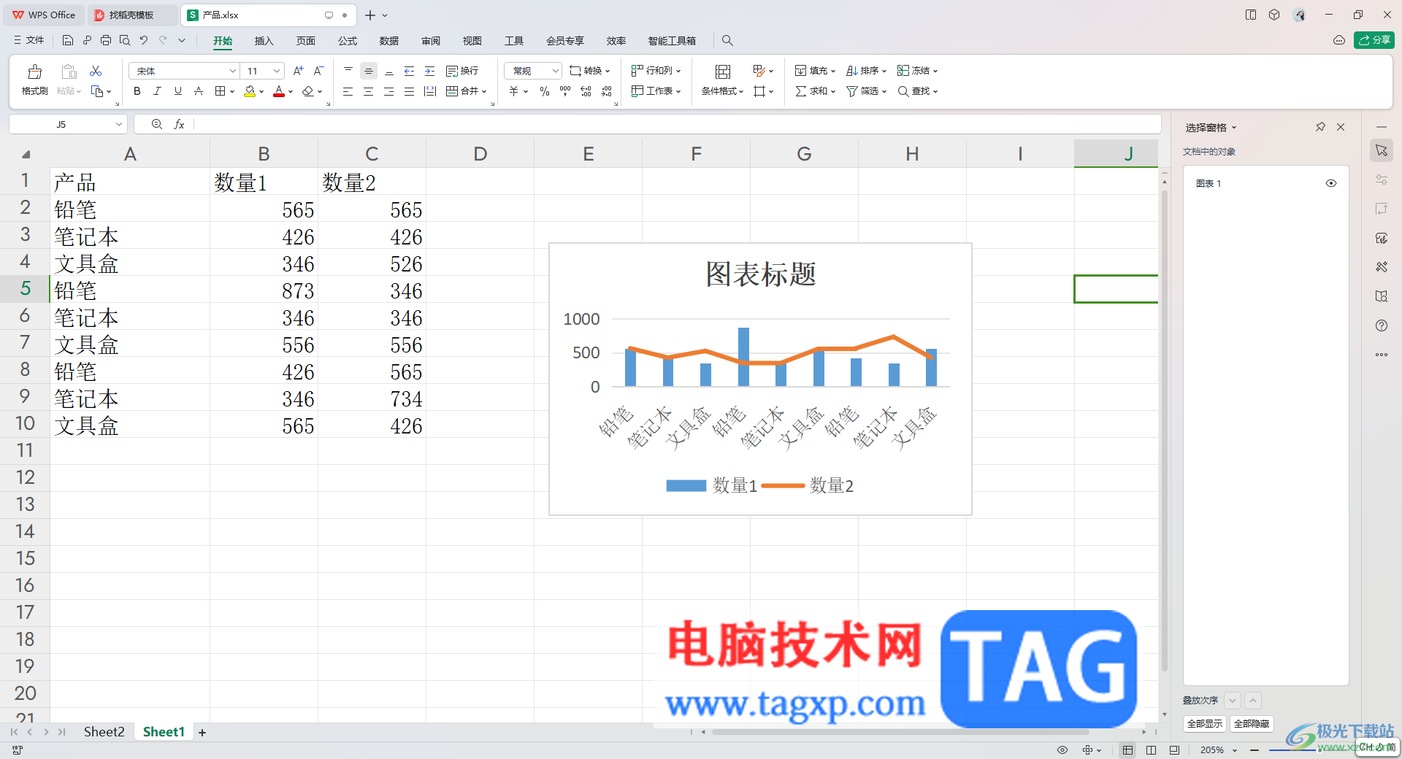This screenshot has height=759, width=1402.
Task: Pin the selection pane
Action: [x=1320, y=127]
